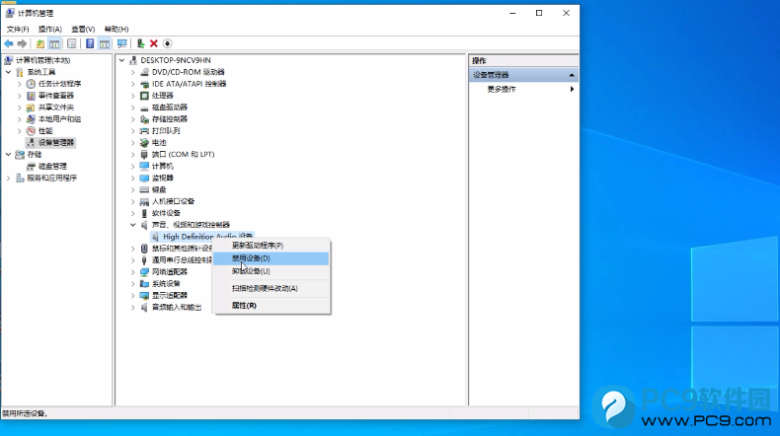
Task: Click the update driver icon with green arrow
Action: [141, 43]
